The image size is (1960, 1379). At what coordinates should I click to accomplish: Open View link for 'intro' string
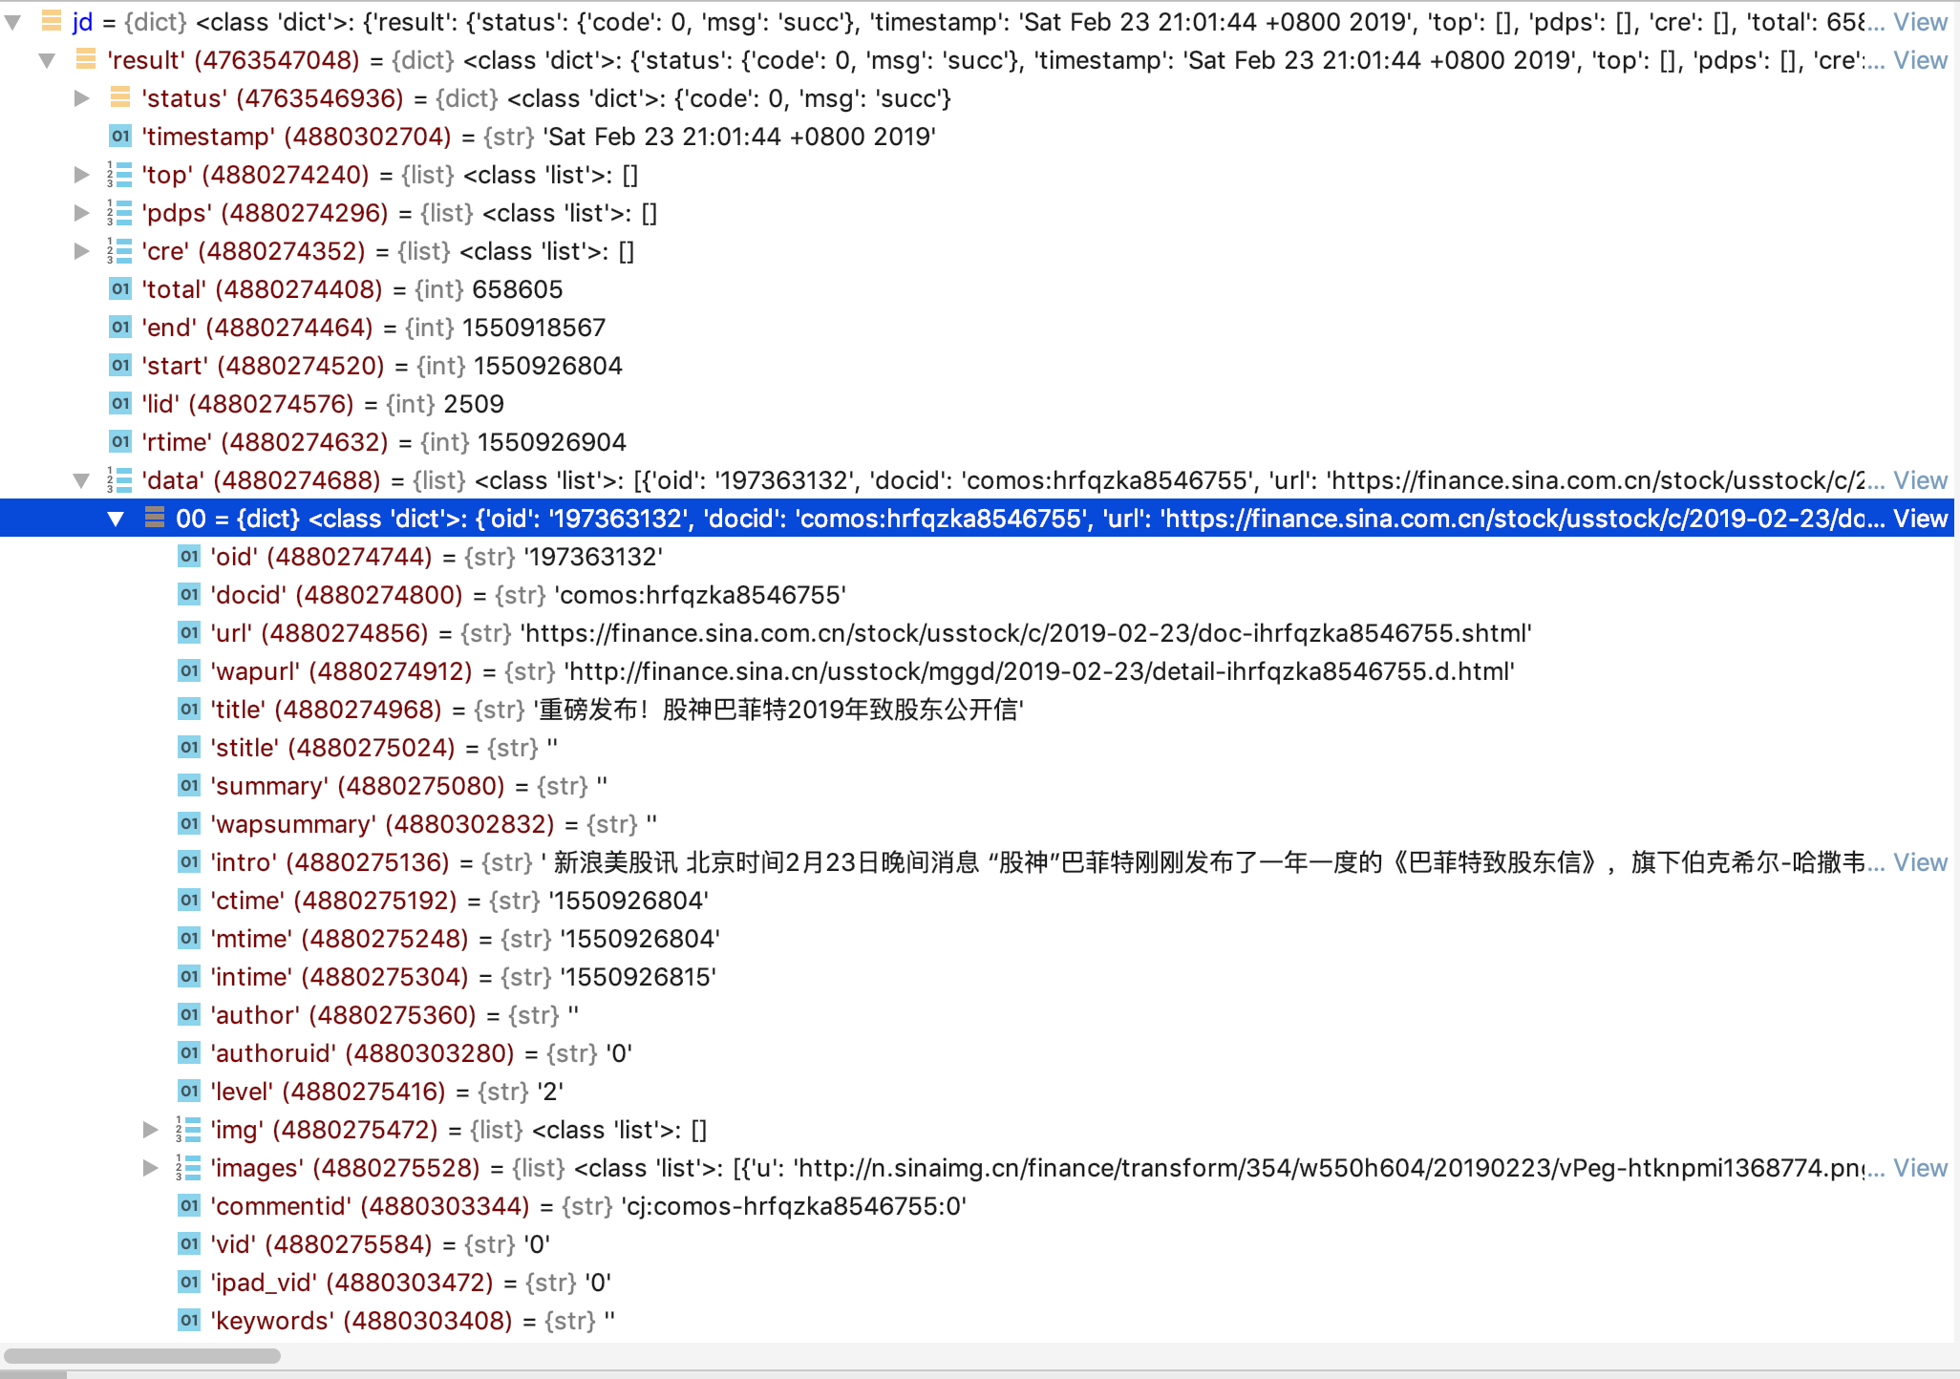1920,862
